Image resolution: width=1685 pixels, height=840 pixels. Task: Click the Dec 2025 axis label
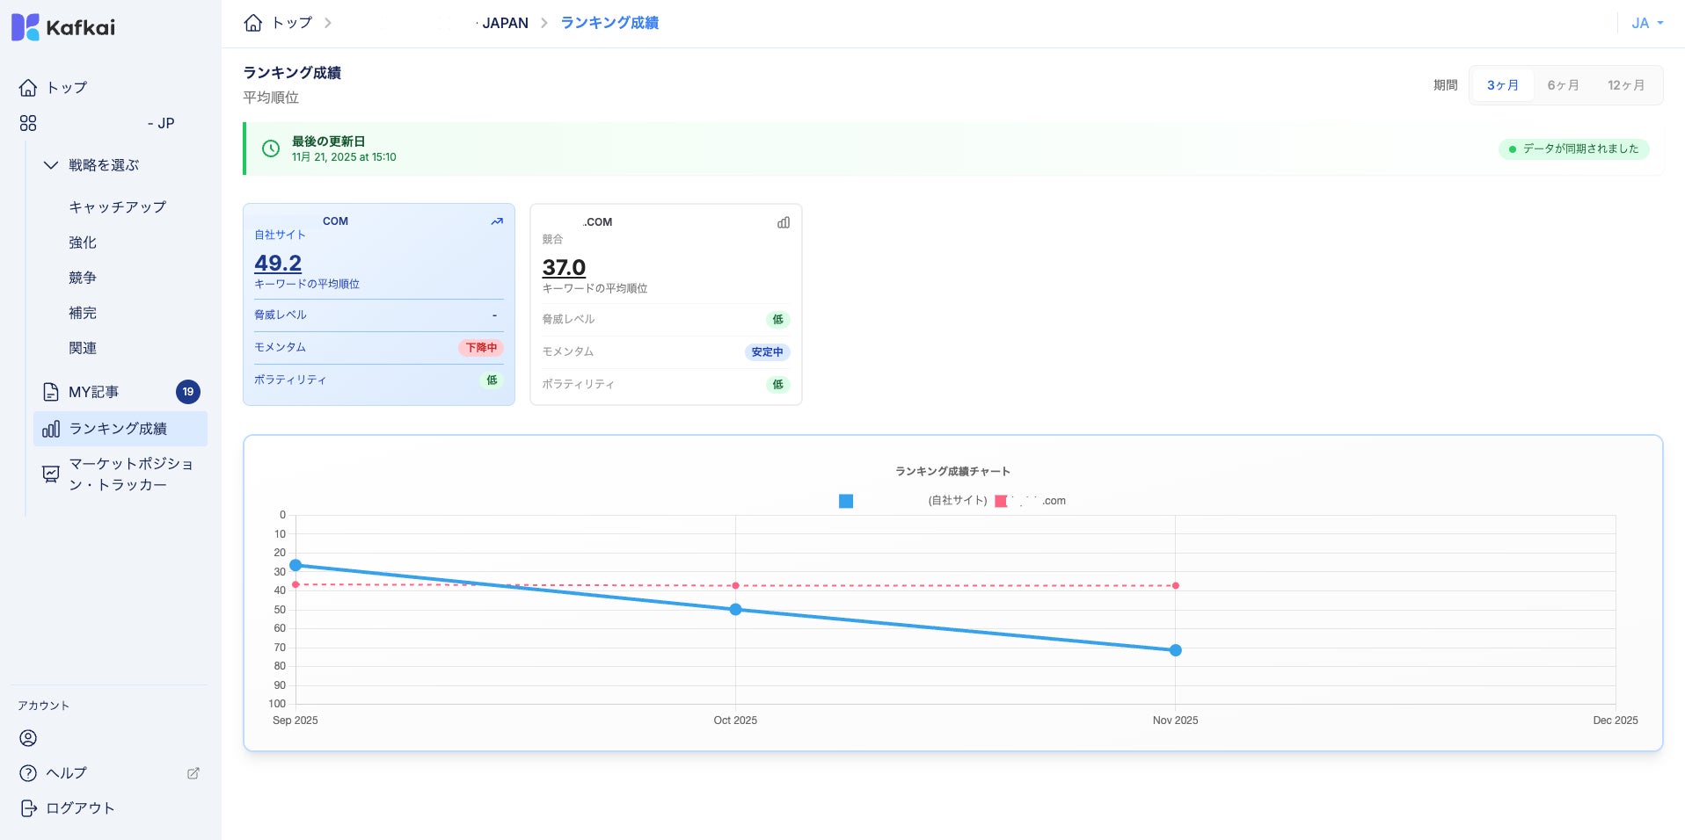click(x=1615, y=721)
